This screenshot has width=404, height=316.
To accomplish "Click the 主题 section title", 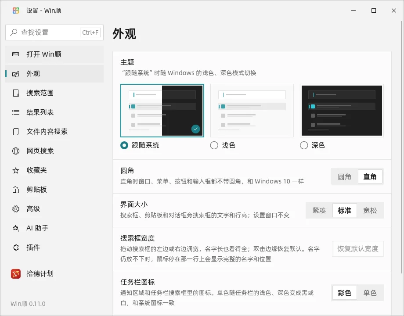I will [127, 62].
